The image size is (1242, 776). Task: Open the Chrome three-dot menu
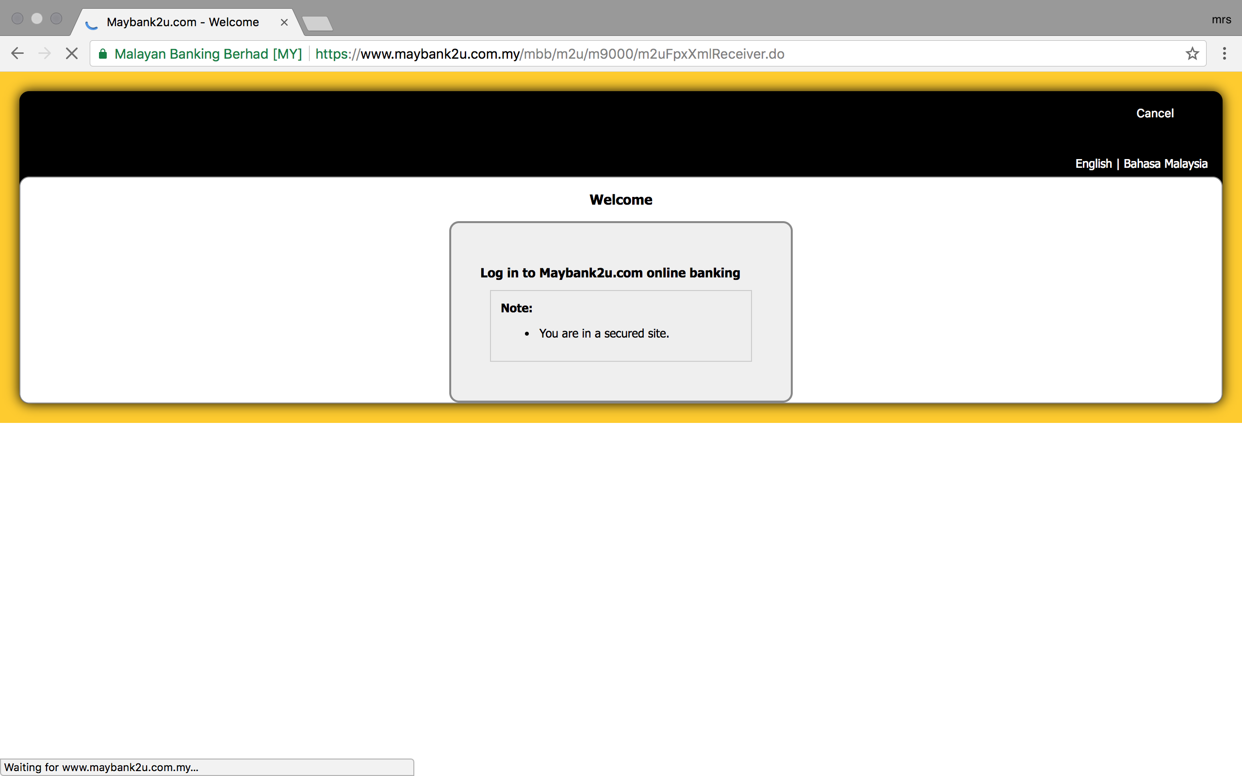point(1224,53)
